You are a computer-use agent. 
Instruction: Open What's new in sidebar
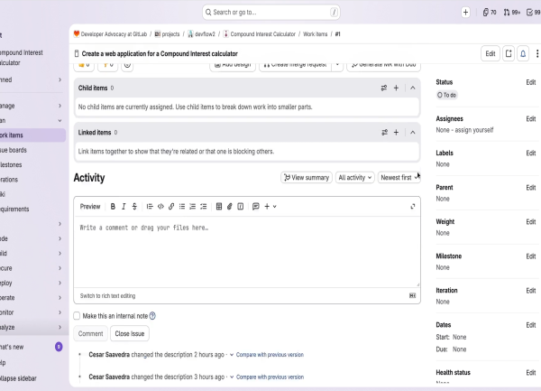[x=32, y=347]
